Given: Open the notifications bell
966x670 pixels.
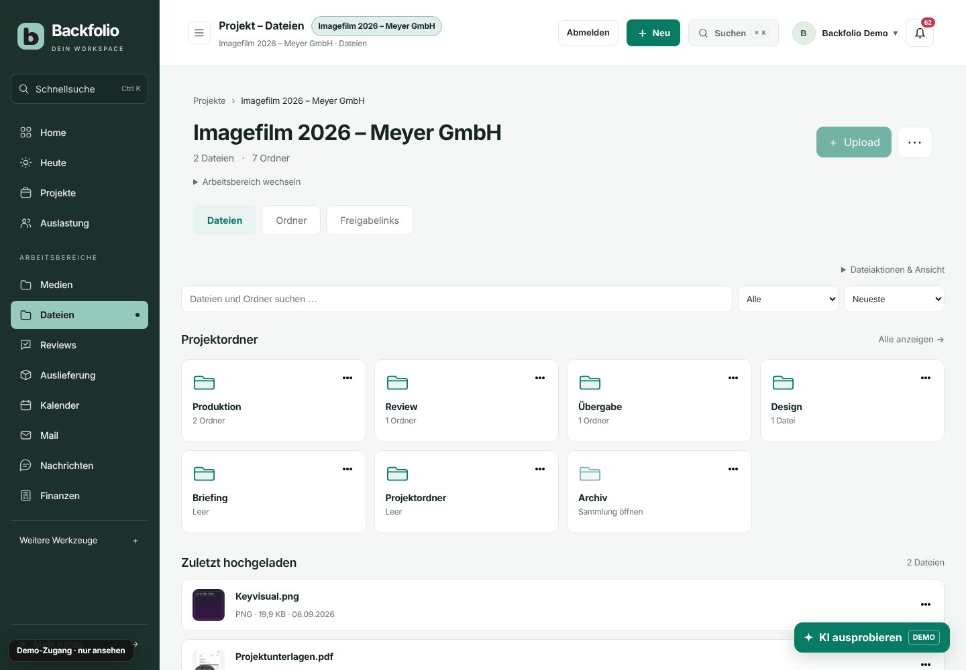Looking at the screenshot, I should (x=920, y=33).
